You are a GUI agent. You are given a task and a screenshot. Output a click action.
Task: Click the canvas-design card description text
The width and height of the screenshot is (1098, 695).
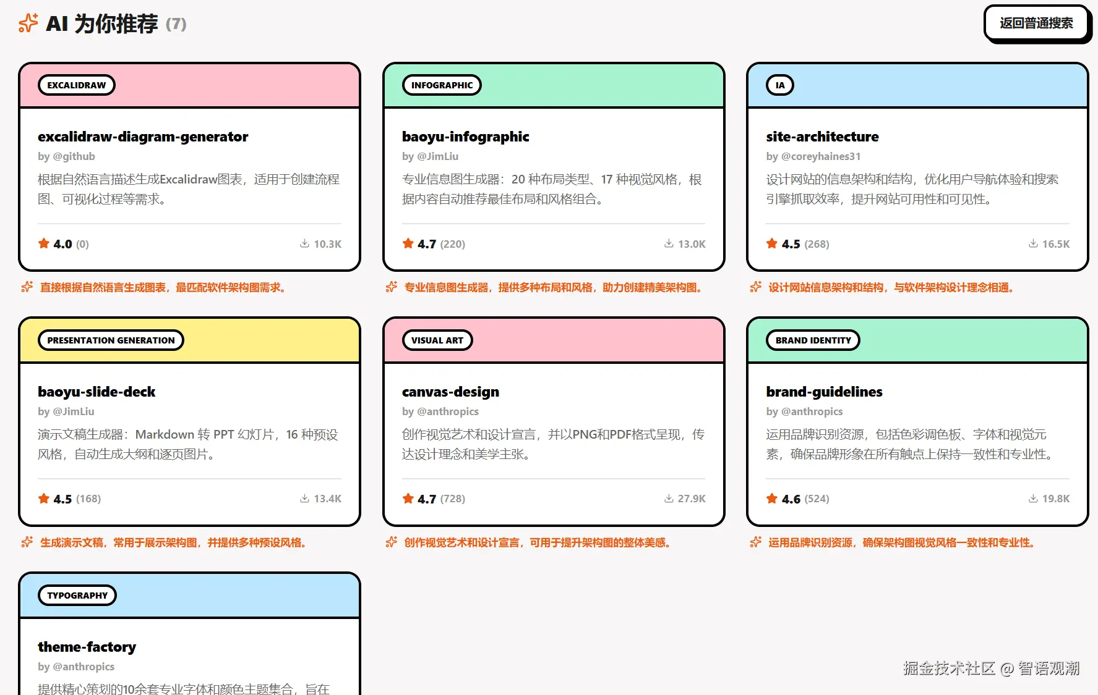[553, 444]
